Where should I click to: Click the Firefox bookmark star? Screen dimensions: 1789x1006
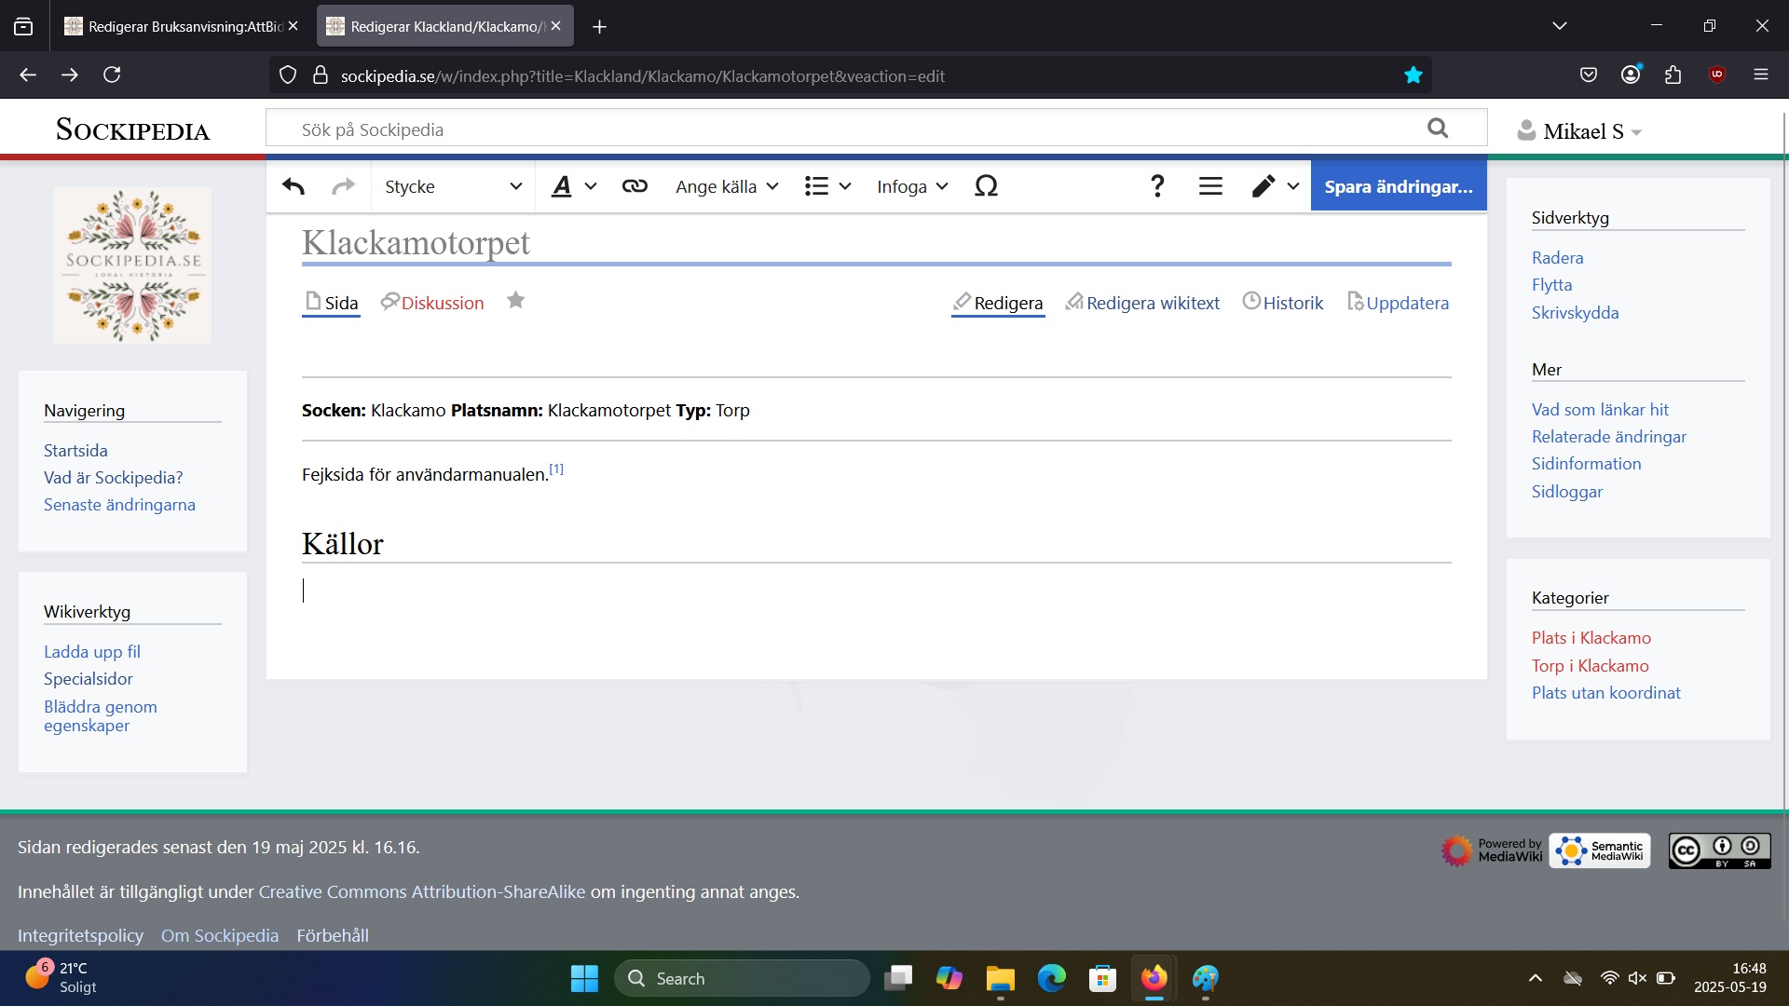[1413, 75]
